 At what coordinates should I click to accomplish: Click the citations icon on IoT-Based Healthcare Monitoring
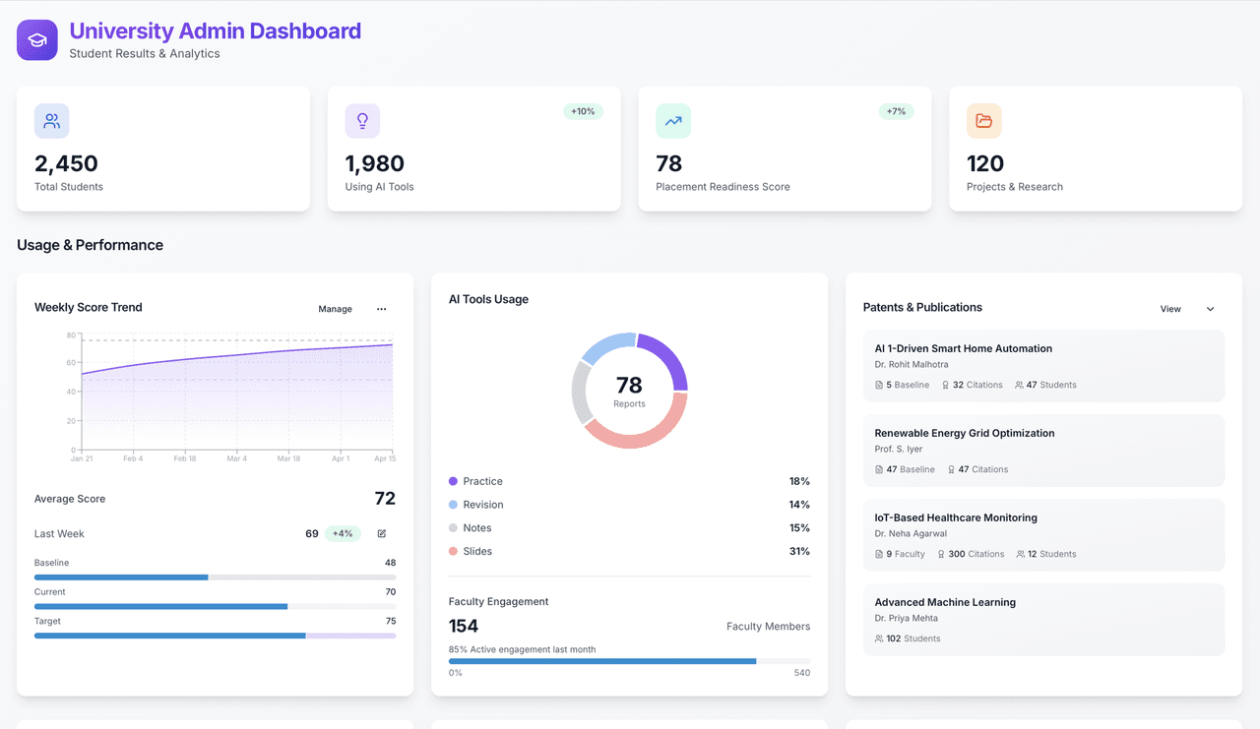pos(941,554)
